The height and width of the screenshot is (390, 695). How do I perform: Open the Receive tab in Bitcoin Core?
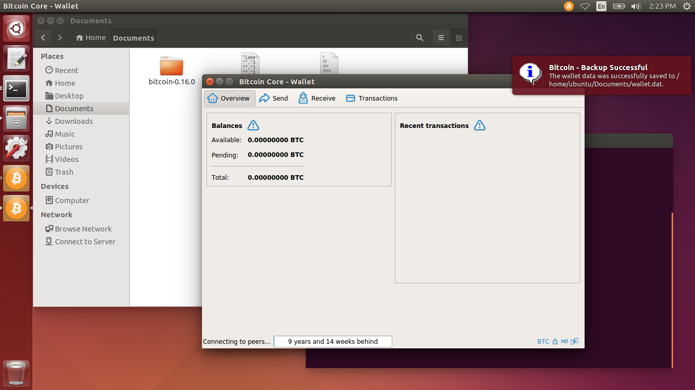coord(317,99)
